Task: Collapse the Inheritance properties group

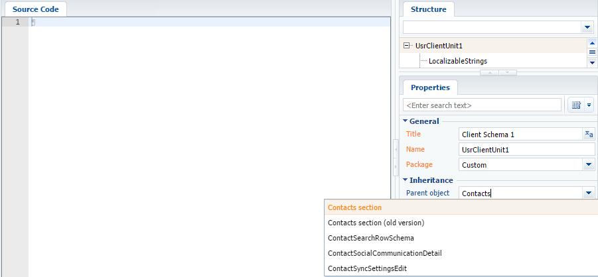Action: [x=405, y=180]
